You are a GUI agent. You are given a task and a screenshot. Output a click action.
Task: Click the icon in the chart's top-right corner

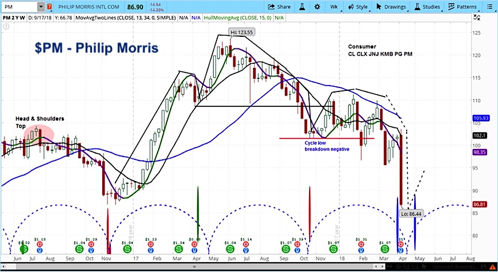pyautogui.click(x=476, y=18)
